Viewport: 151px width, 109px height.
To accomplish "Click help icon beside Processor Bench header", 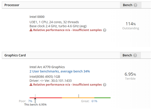I will click(135, 5).
